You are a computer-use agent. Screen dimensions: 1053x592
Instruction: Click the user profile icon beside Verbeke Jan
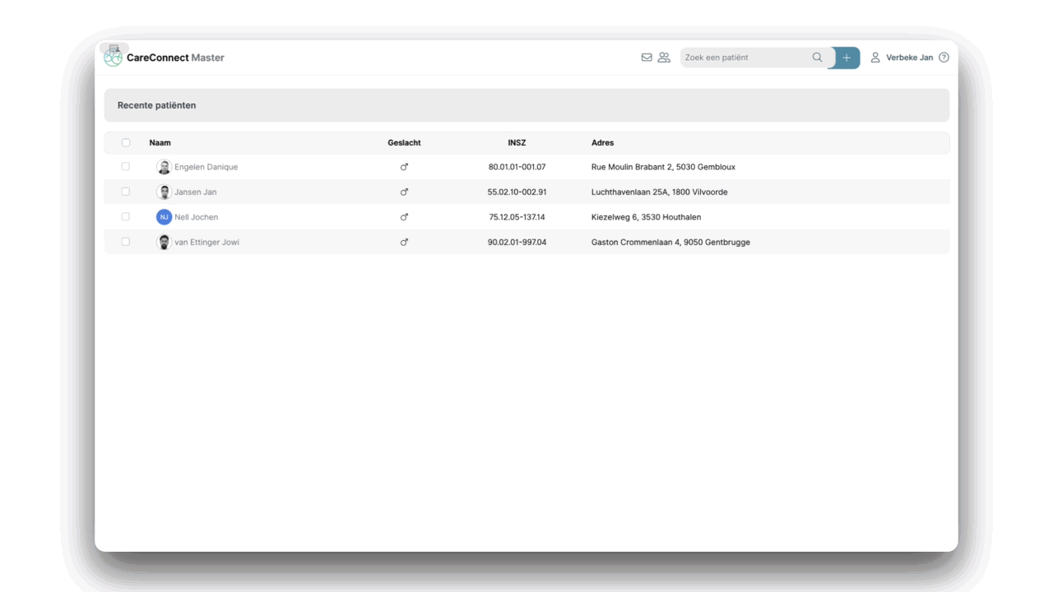pos(874,57)
